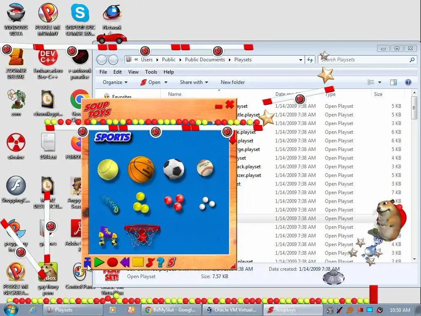Expand the arrow after Users breadcrumb
The image size is (421, 316).
click(x=157, y=60)
